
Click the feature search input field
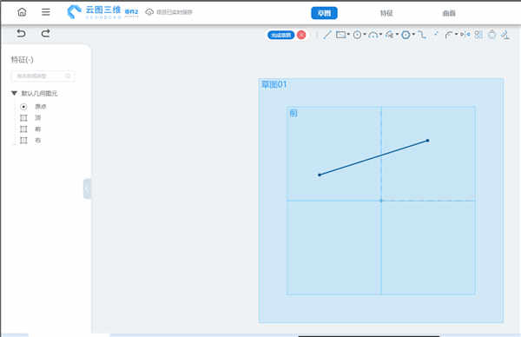pyautogui.click(x=43, y=76)
